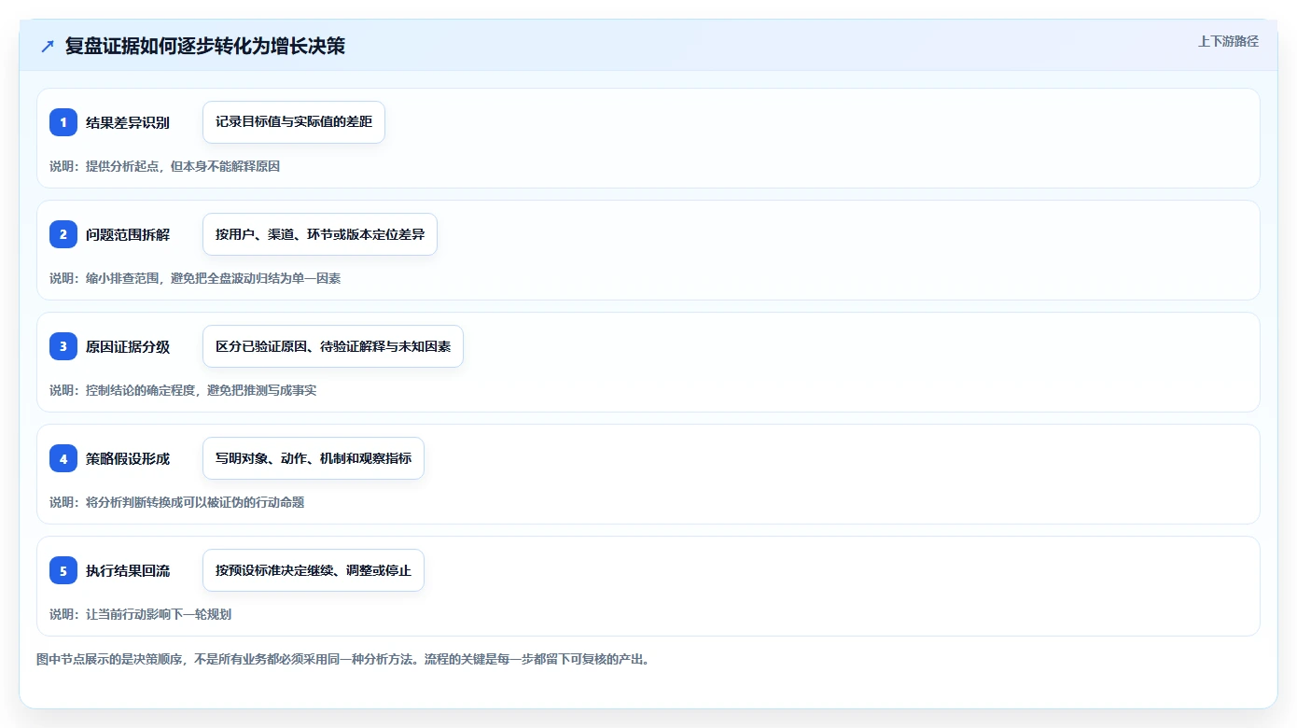Click the number 2 step badge
The height and width of the screenshot is (728, 1297).
[63, 234]
